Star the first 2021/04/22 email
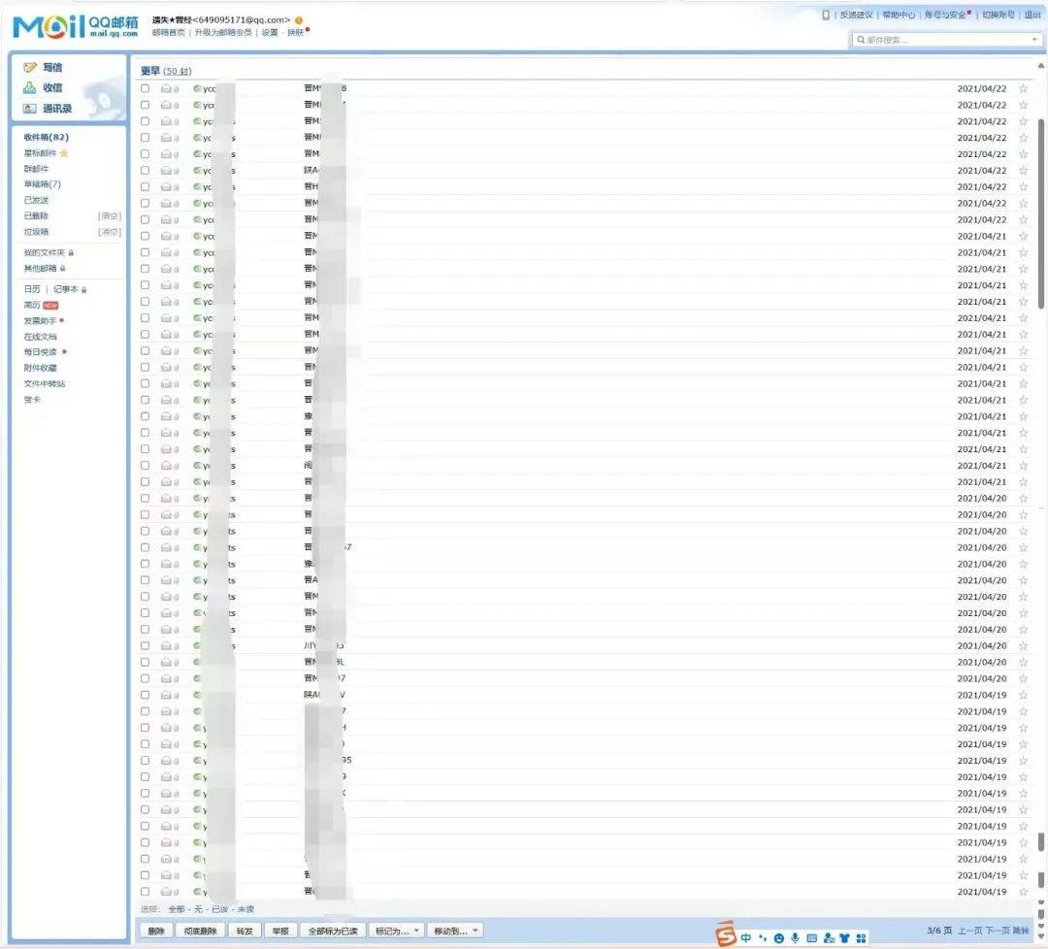The height and width of the screenshot is (949, 1048). click(x=1023, y=88)
